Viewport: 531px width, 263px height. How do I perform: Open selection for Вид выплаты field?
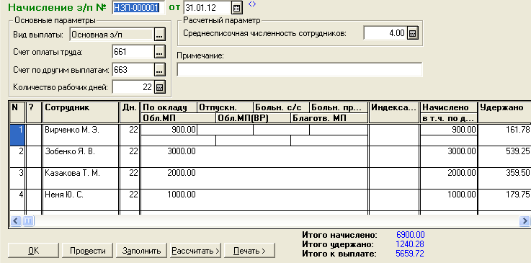159,34
